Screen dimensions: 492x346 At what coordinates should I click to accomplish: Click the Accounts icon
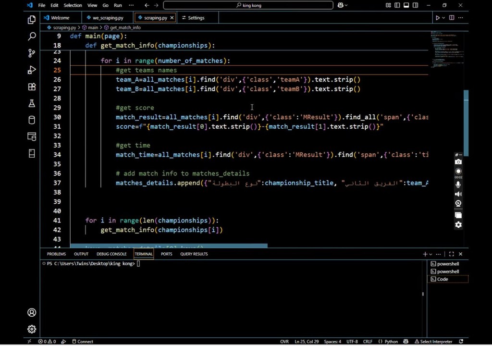[x=32, y=312]
